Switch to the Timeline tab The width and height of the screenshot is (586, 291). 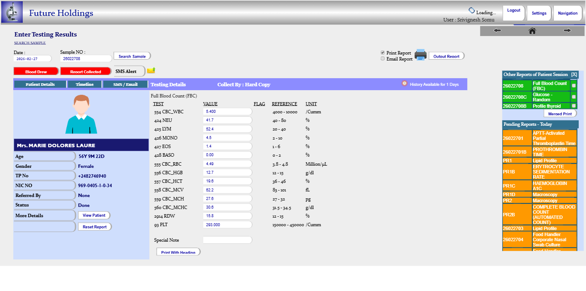pos(85,85)
